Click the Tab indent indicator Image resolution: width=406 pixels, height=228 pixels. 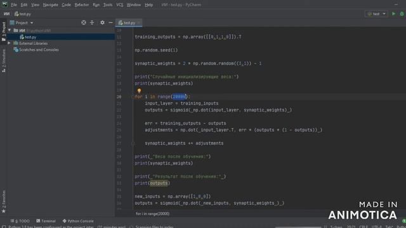tap(389, 227)
